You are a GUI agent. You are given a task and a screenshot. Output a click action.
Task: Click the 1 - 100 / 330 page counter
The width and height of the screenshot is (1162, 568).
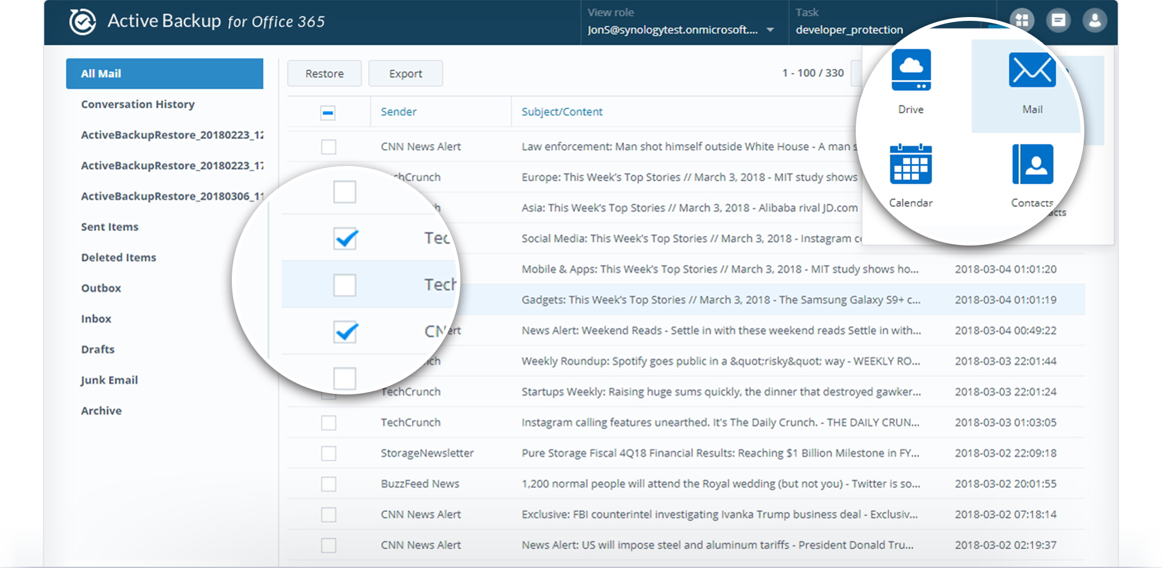tap(813, 73)
